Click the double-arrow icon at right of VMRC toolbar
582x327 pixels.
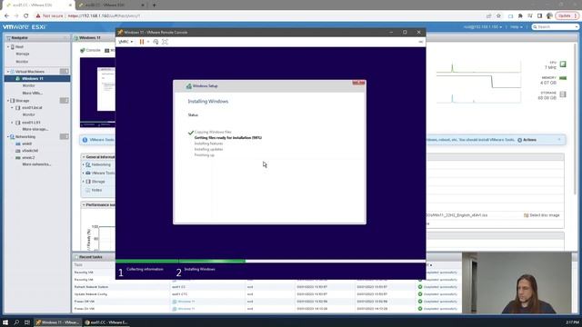tap(420, 42)
